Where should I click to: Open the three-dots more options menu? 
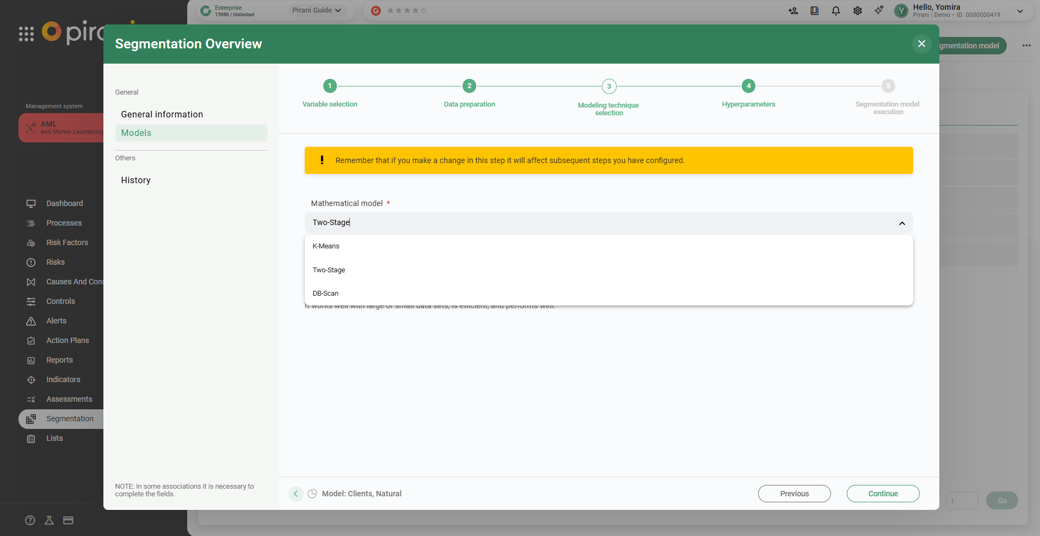pyautogui.click(x=1026, y=46)
